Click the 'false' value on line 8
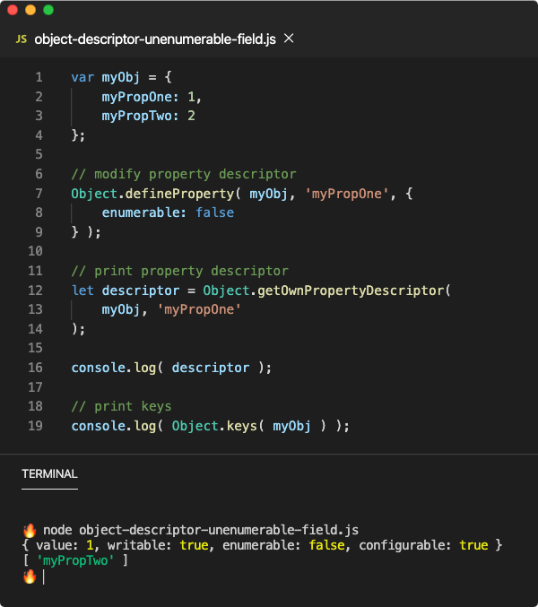 point(215,212)
